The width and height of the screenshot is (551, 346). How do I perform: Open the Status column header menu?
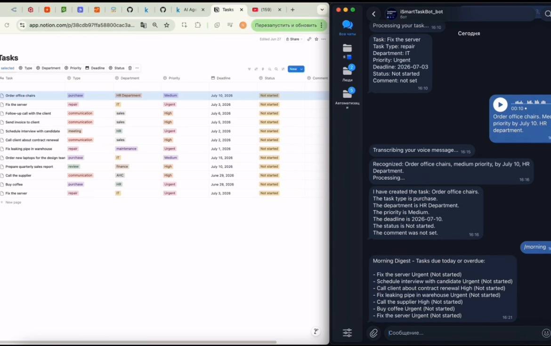(x=267, y=78)
